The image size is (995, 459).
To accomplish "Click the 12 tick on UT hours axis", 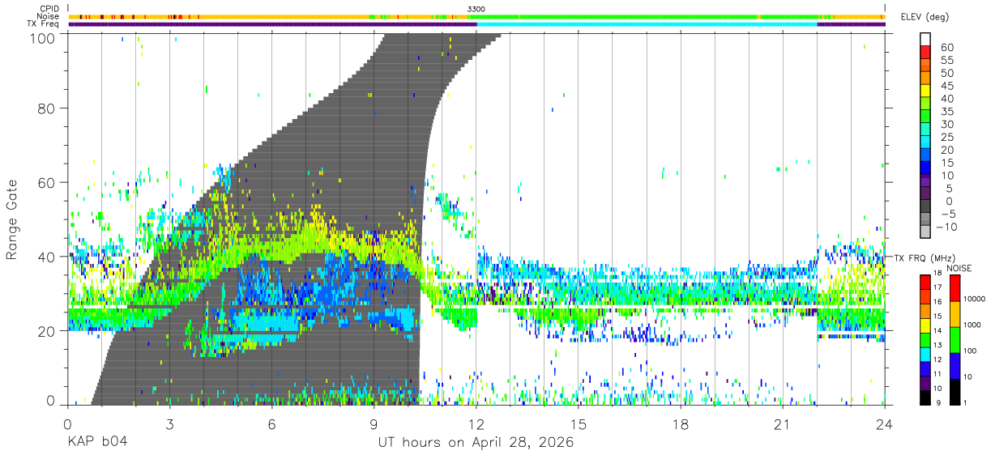I will (x=476, y=425).
